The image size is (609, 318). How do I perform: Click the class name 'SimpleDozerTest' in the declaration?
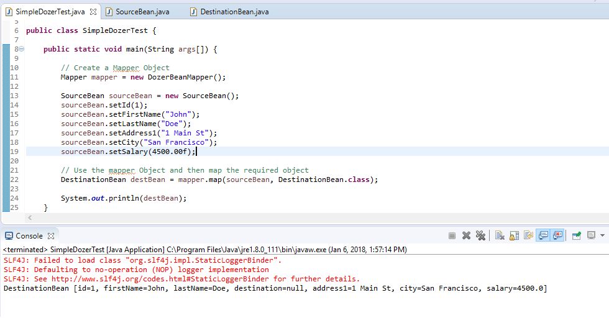pyautogui.click(x=115, y=30)
